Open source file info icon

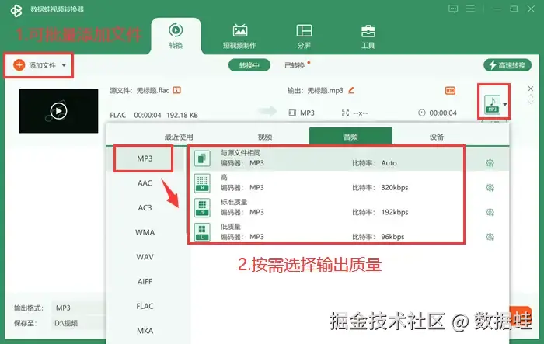[177, 90]
